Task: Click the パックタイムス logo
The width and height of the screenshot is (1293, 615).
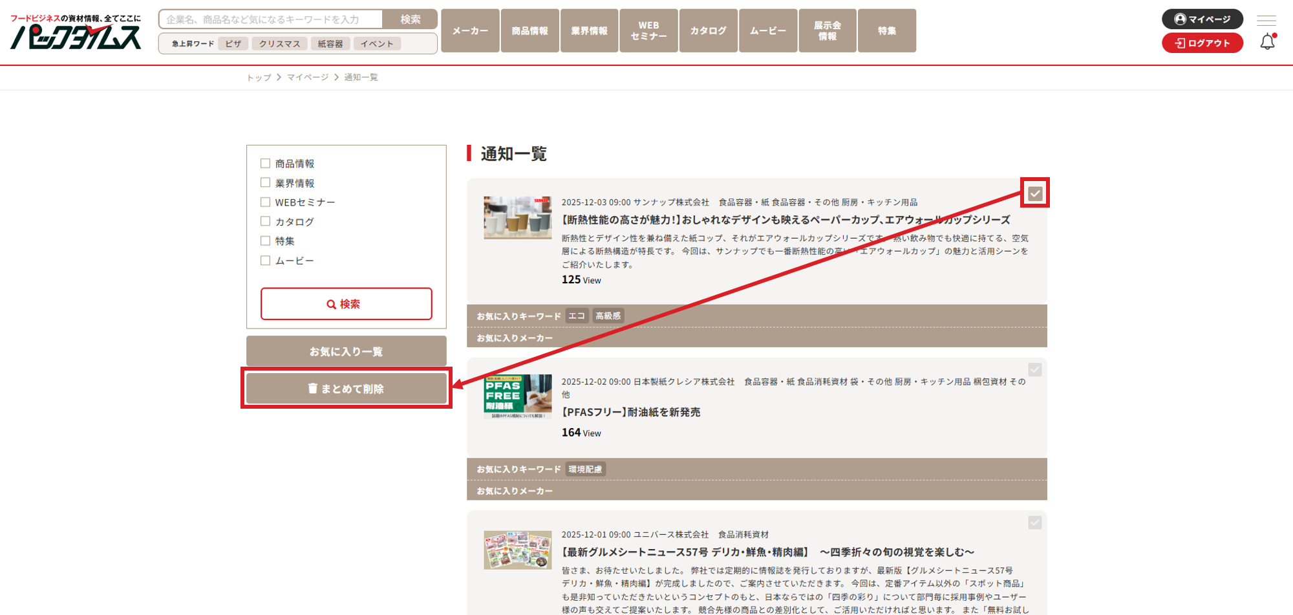Action: tap(76, 32)
